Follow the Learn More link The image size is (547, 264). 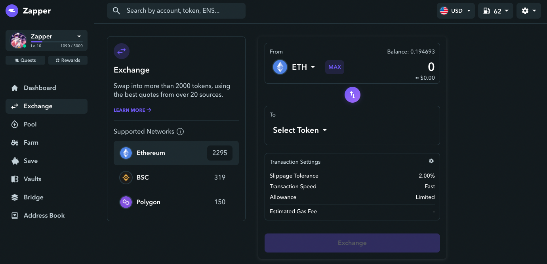click(x=132, y=110)
